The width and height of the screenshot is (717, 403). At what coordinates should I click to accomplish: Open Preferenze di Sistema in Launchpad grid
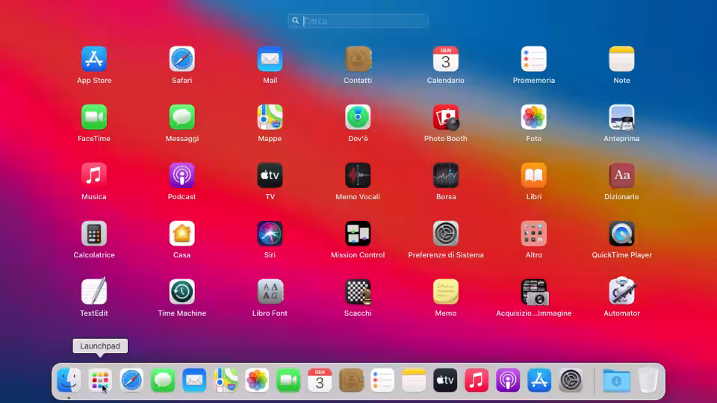point(446,234)
